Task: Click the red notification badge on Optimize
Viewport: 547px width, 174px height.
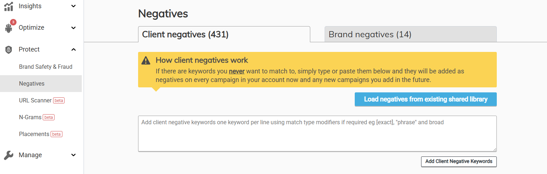Action: pyautogui.click(x=13, y=22)
